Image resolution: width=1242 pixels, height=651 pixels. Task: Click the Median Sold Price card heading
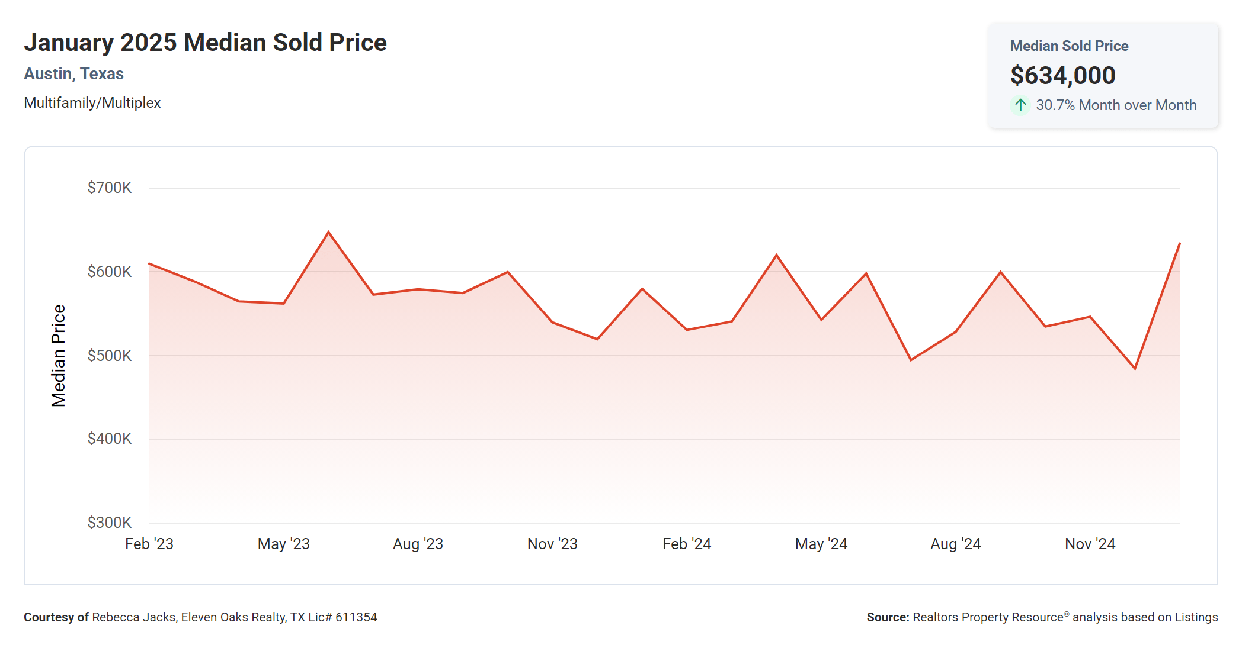[x=1068, y=46]
